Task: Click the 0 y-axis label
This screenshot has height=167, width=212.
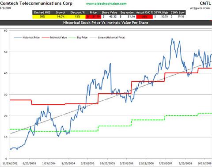Action: pyautogui.click(x=6, y=159)
